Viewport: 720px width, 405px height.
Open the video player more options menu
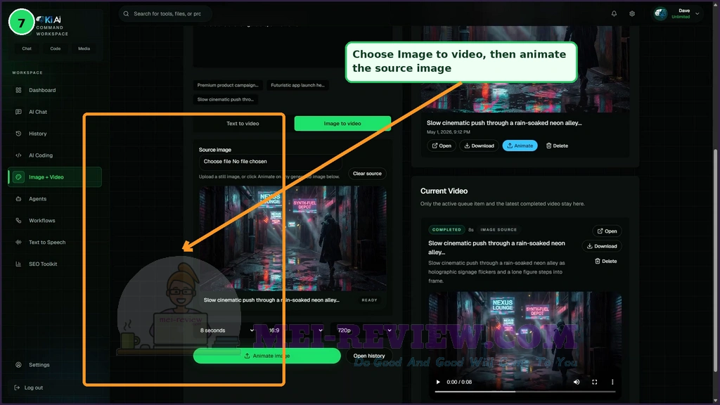[612, 382]
